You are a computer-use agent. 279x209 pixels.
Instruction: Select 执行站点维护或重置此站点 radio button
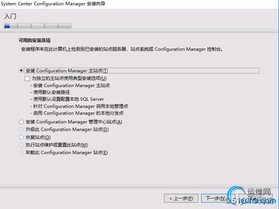pyautogui.click(x=21, y=145)
